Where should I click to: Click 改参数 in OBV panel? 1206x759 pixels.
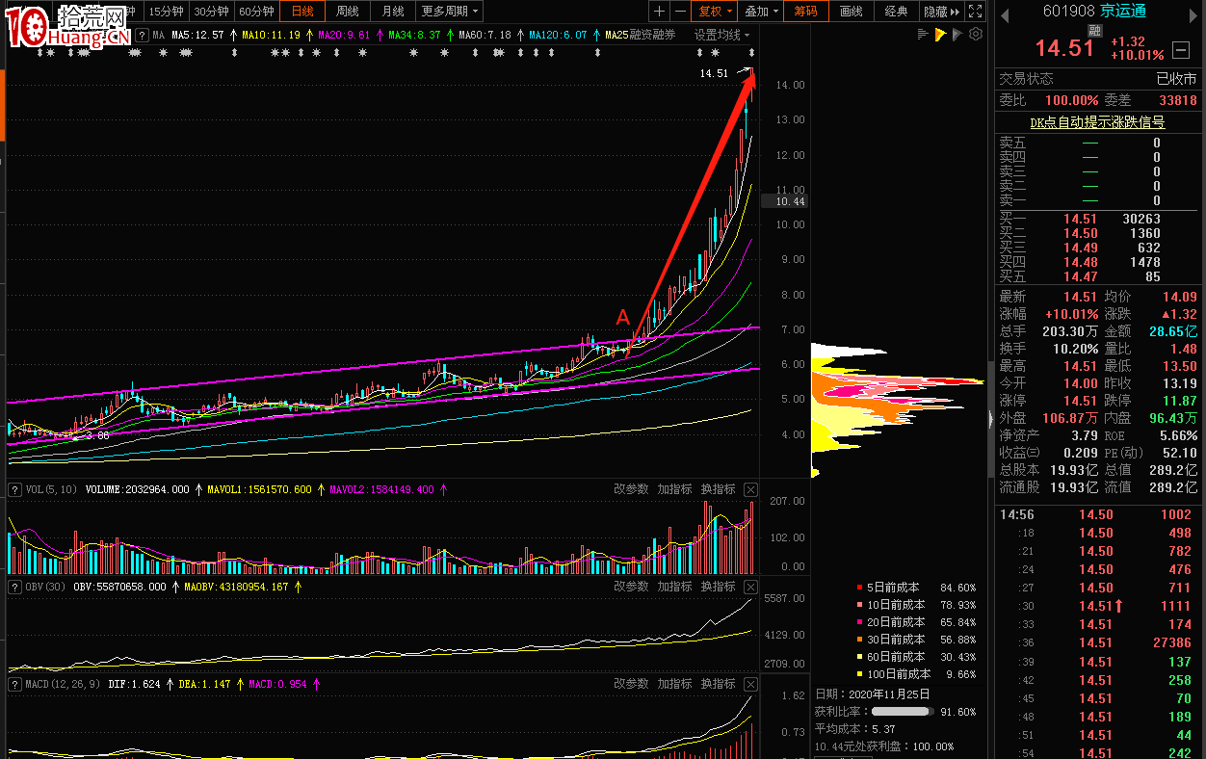(631, 587)
